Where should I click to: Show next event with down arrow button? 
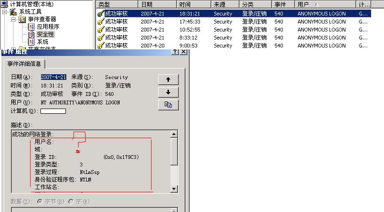[168, 92]
